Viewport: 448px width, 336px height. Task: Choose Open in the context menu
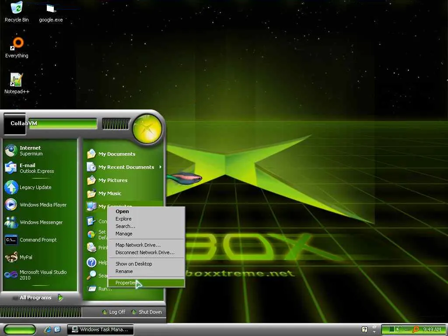146,211
